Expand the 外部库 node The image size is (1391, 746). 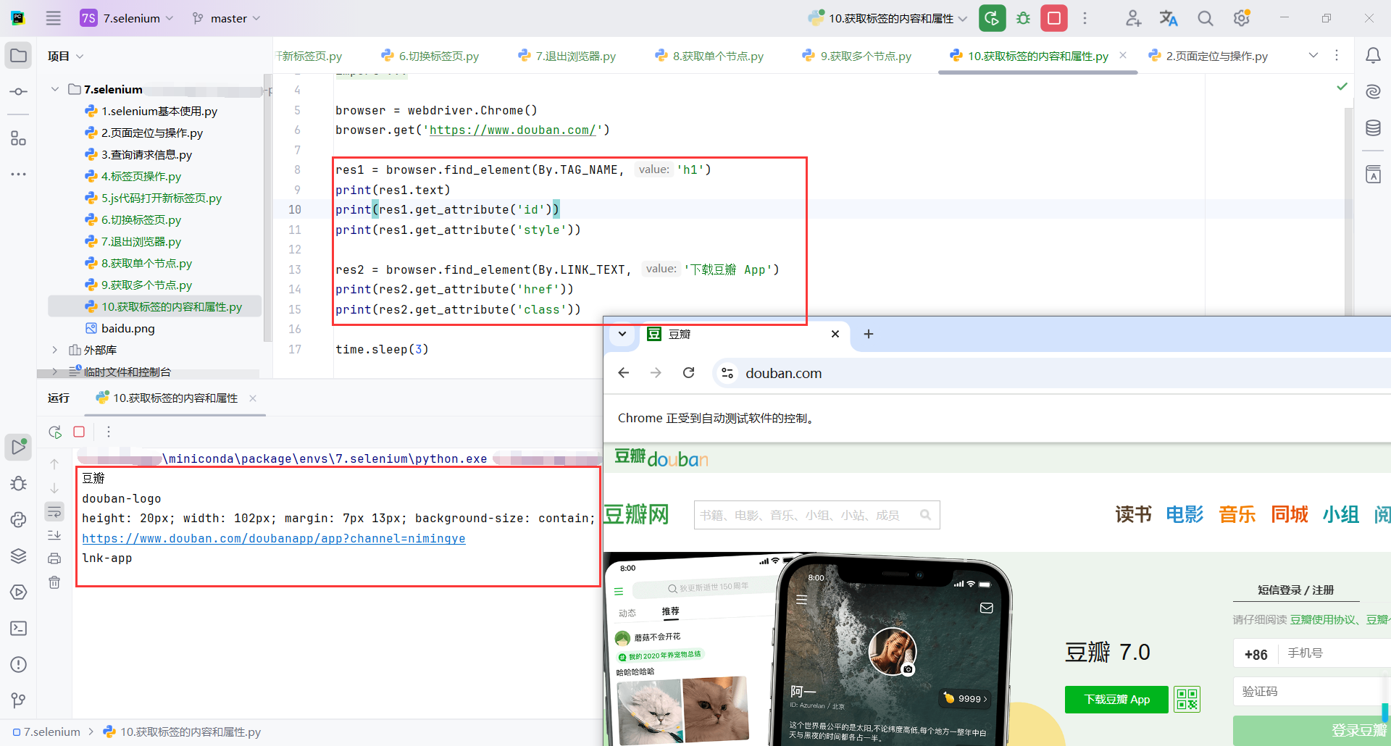tap(55, 350)
